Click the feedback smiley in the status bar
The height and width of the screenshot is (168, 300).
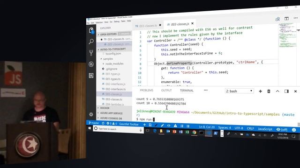[x=294, y=130]
